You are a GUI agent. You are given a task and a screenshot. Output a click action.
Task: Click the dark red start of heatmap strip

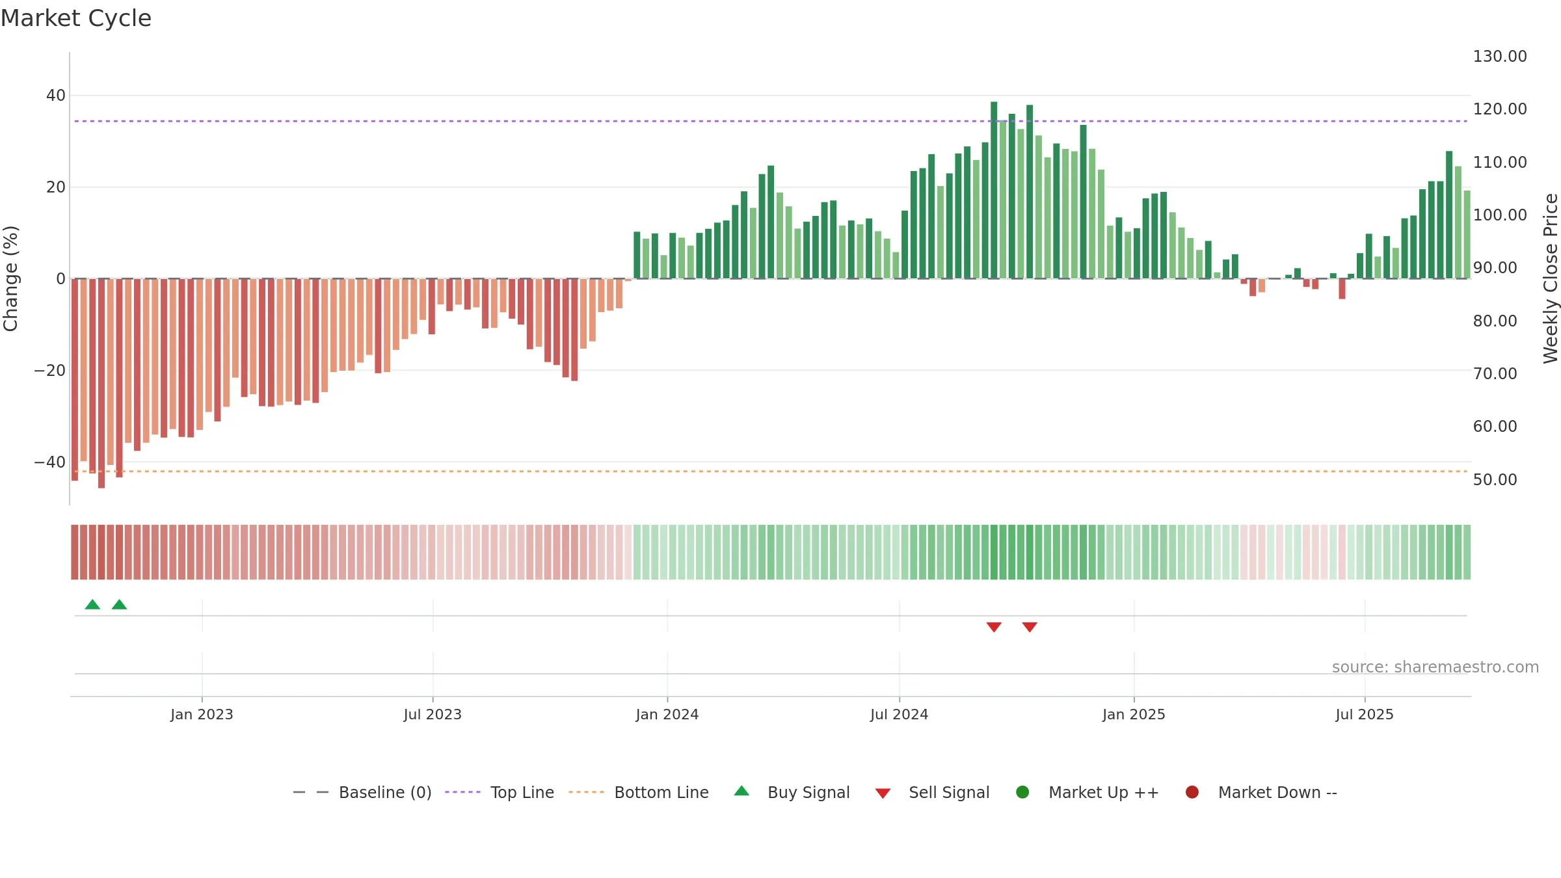75,552
